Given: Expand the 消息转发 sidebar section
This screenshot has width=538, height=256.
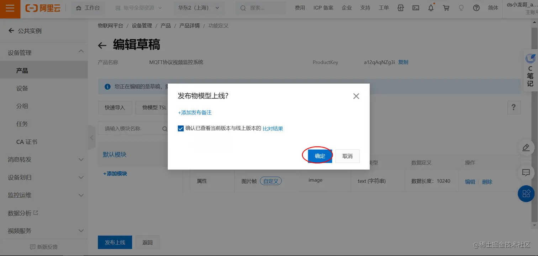Looking at the screenshot, I should click(44, 160).
